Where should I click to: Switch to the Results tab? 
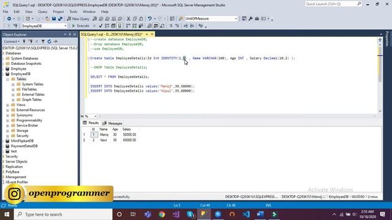click(91, 123)
